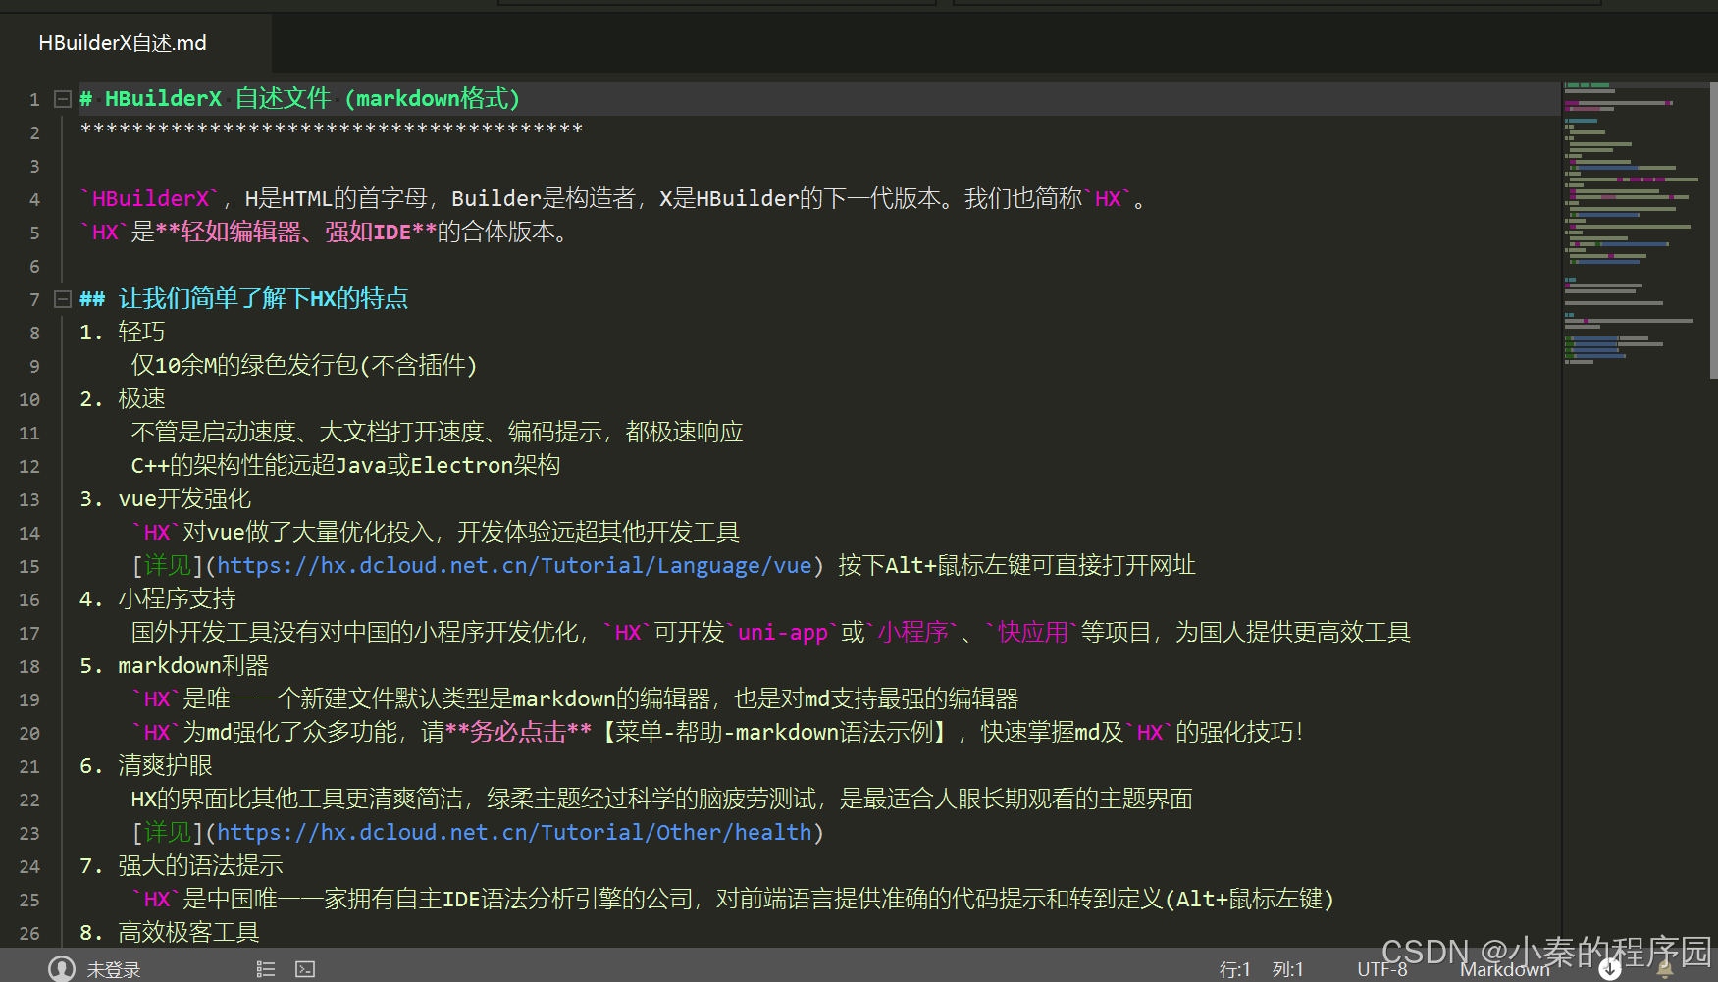
Task: Click the 详见 link text on line 23
Action: (x=168, y=833)
